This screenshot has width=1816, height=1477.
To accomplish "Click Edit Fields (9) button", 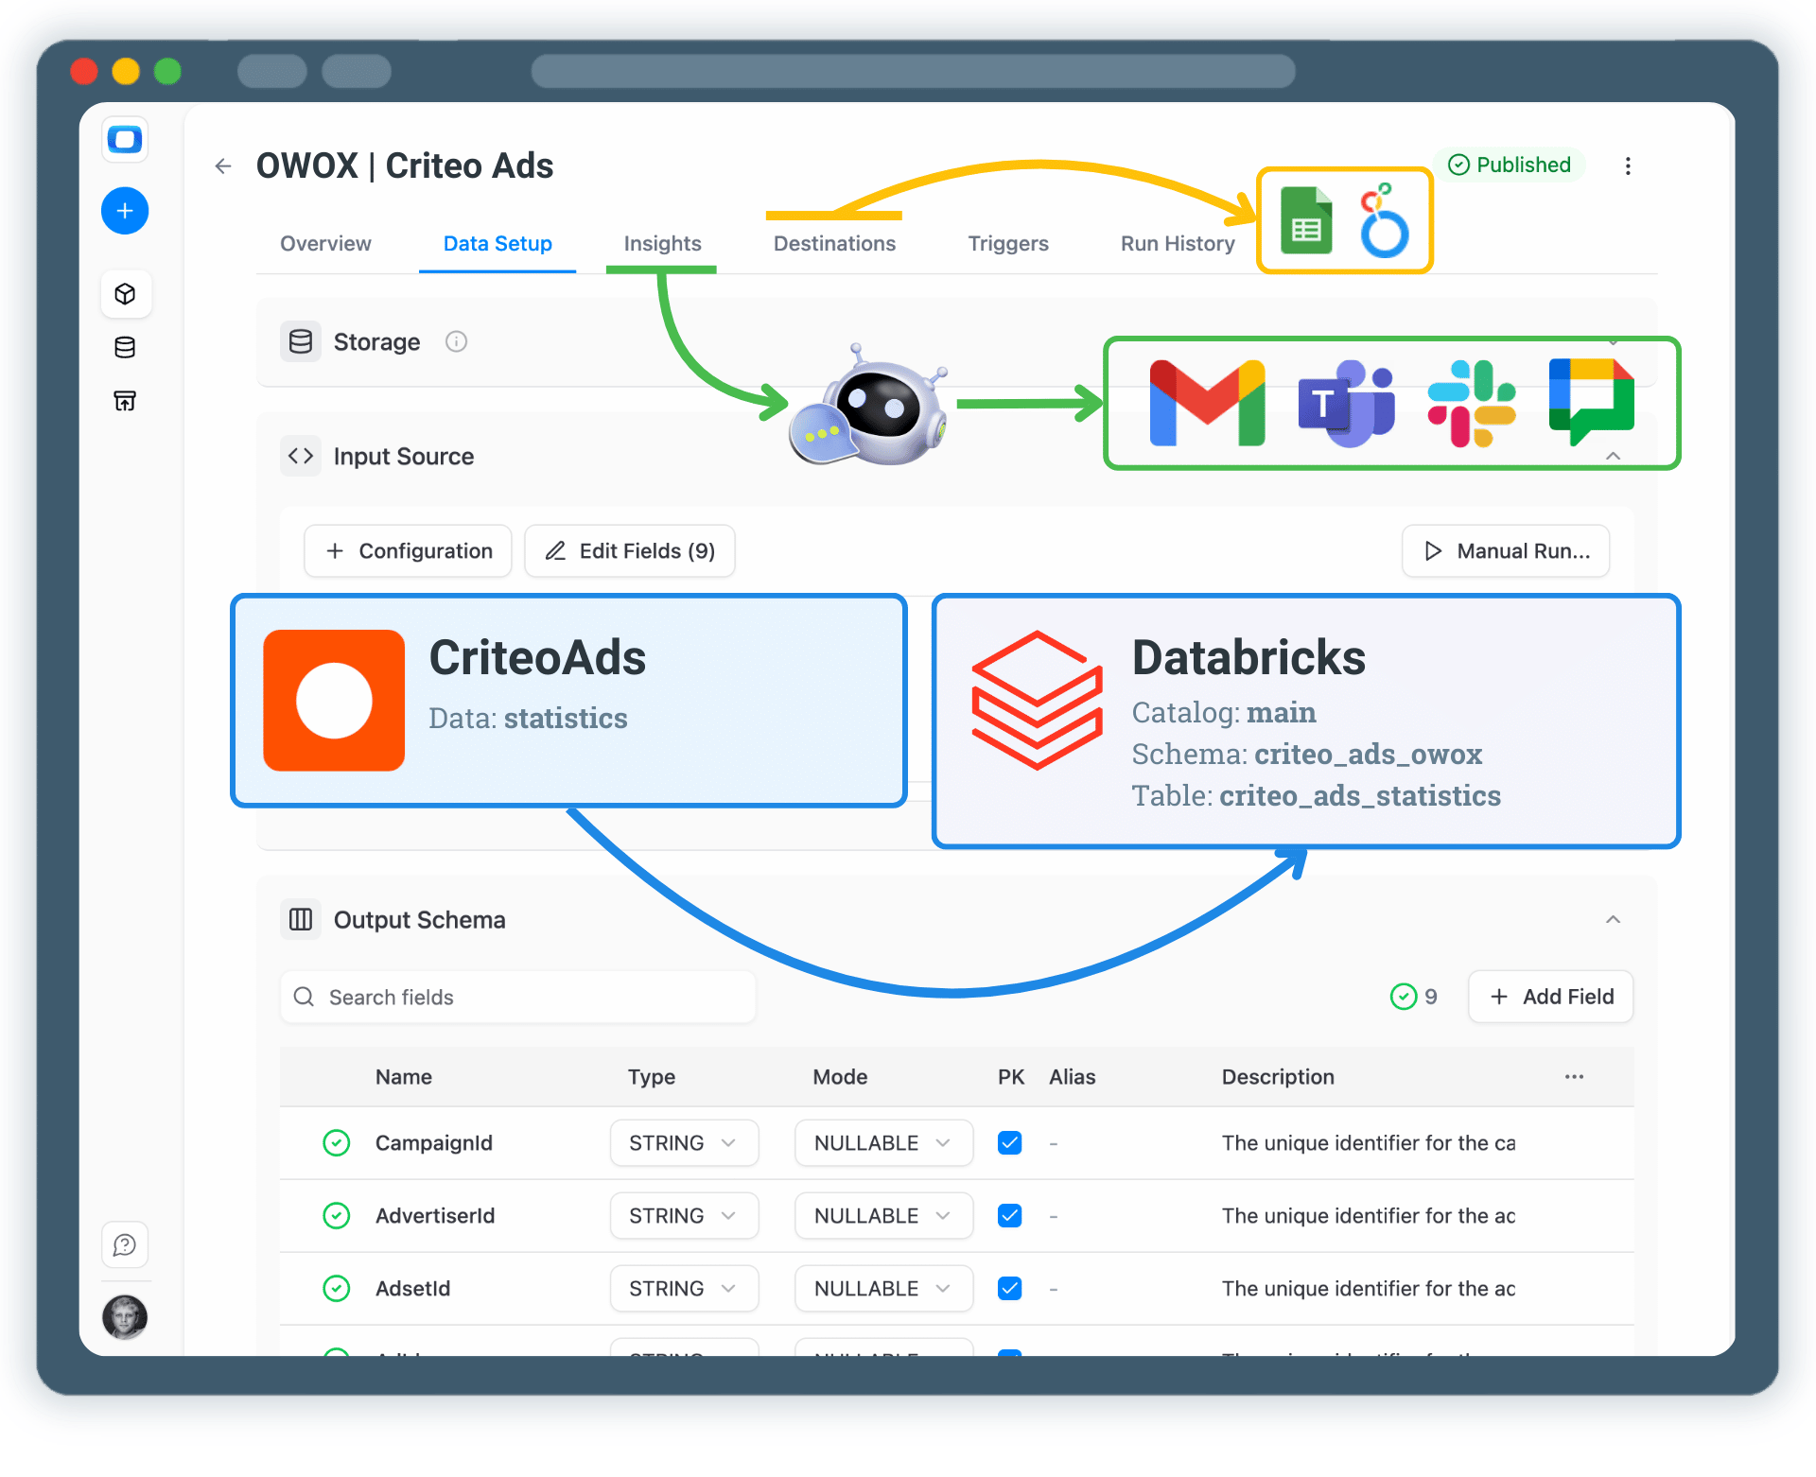I will pyautogui.click(x=629, y=550).
